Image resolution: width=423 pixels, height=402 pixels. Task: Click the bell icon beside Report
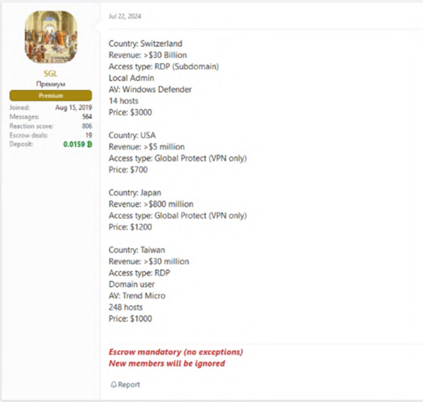(114, 385)
